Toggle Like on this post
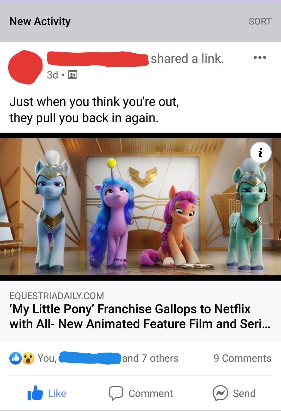281x411 pixels. coord(47,393)
